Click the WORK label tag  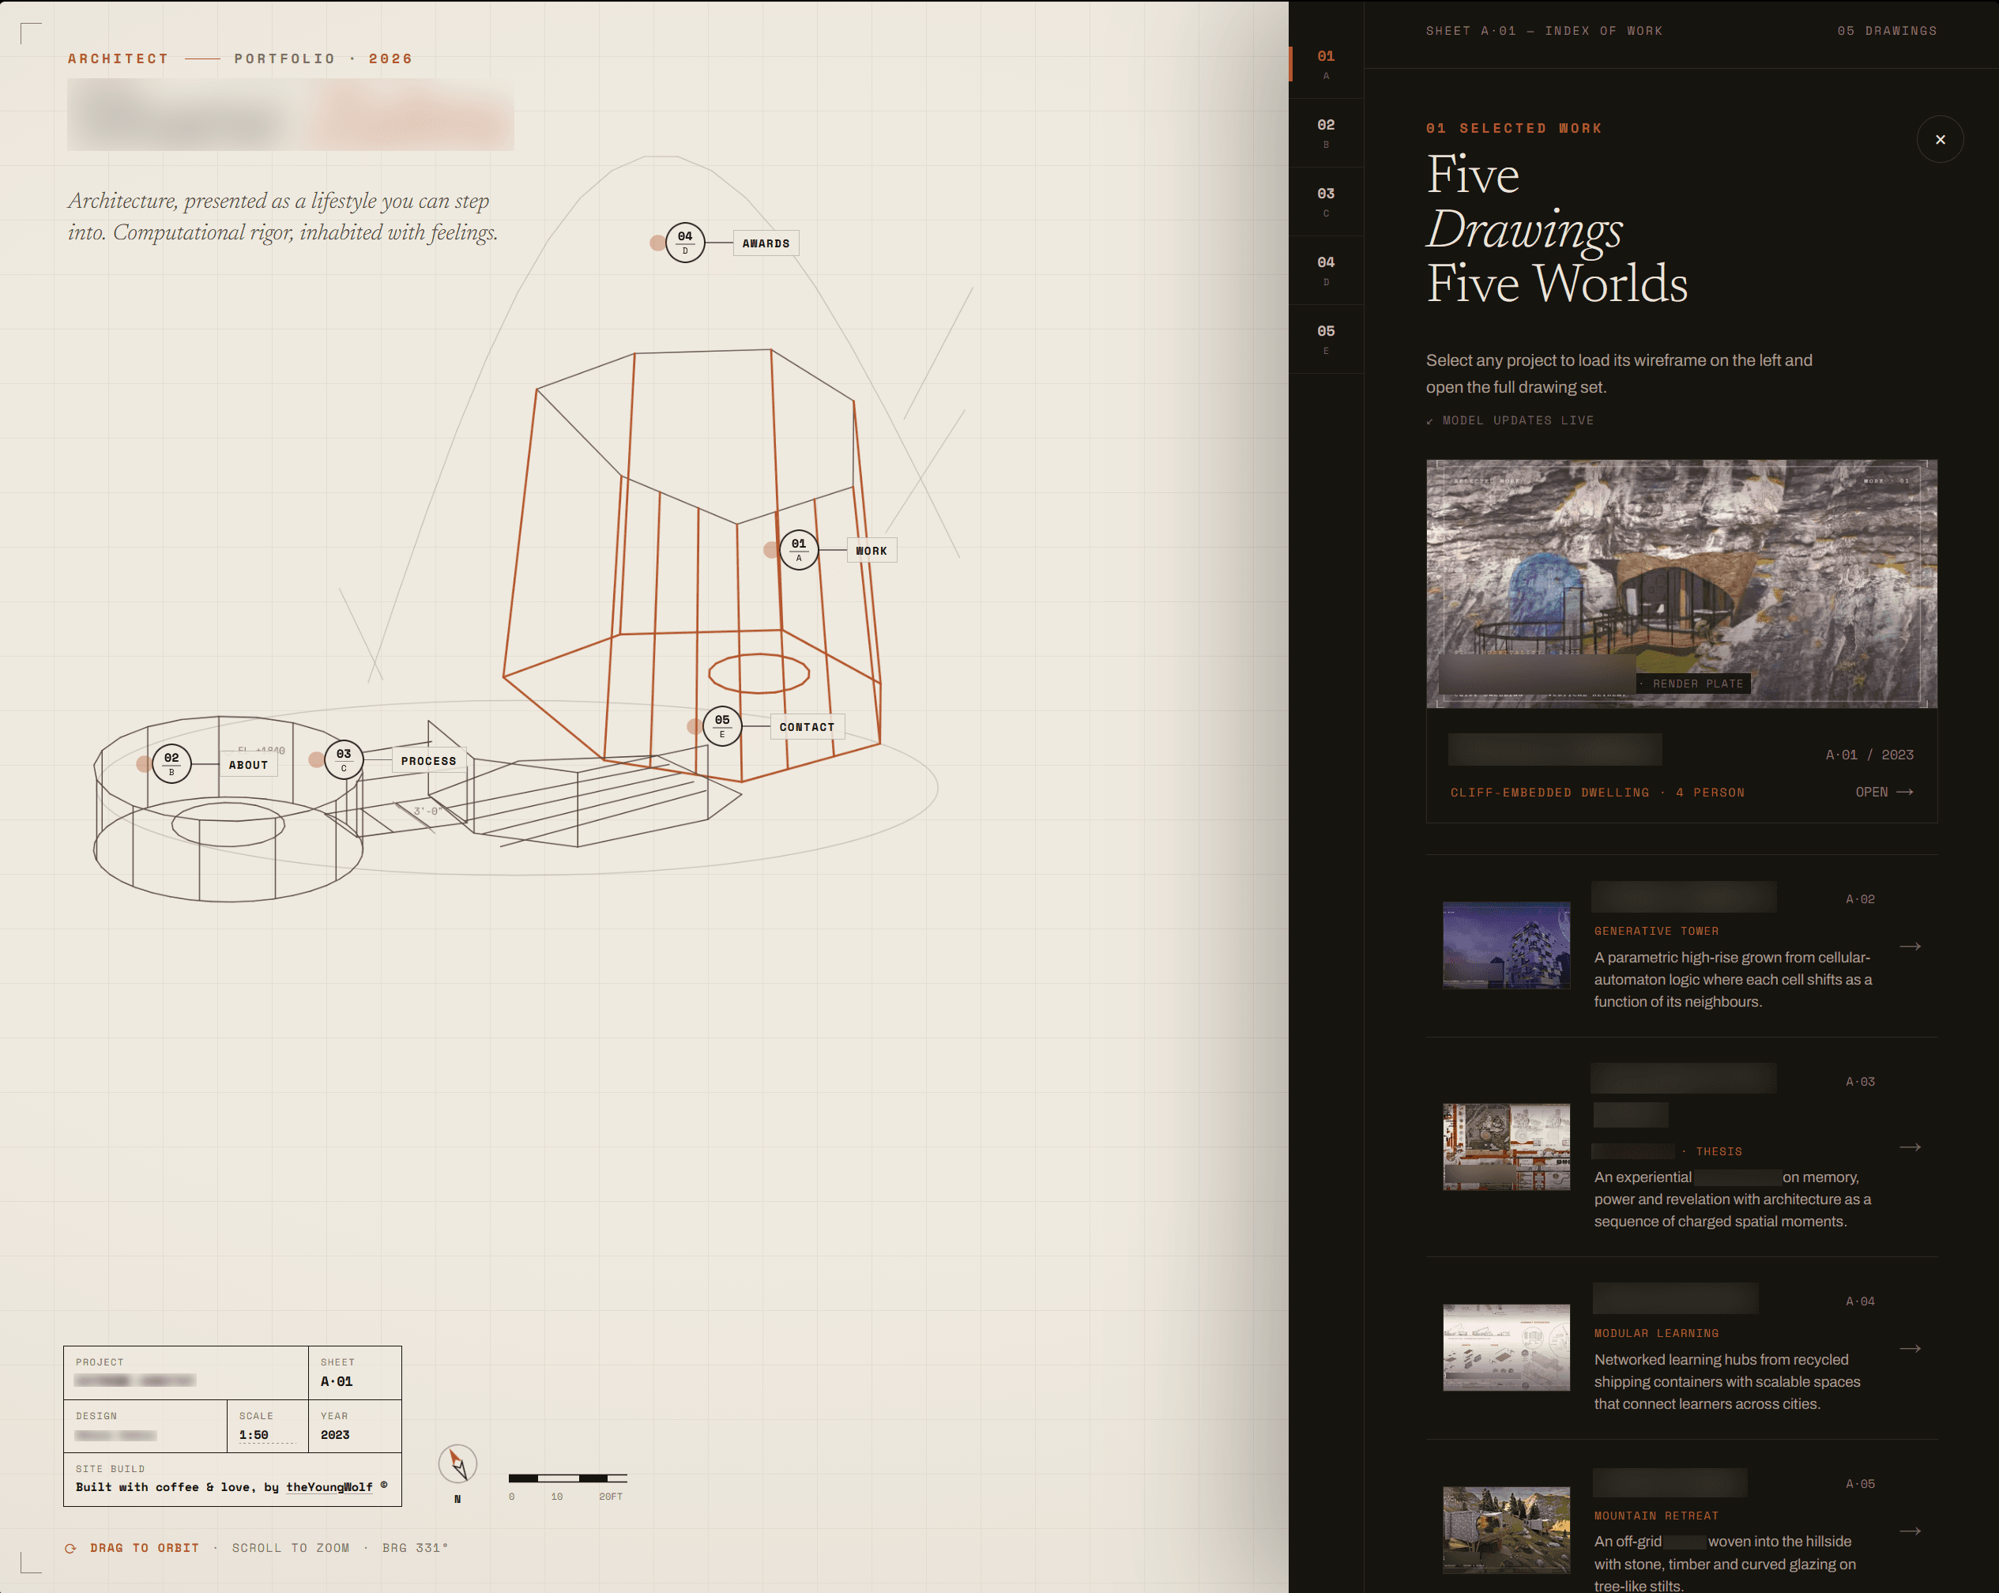pyautogui.click(x=872, y=551)
